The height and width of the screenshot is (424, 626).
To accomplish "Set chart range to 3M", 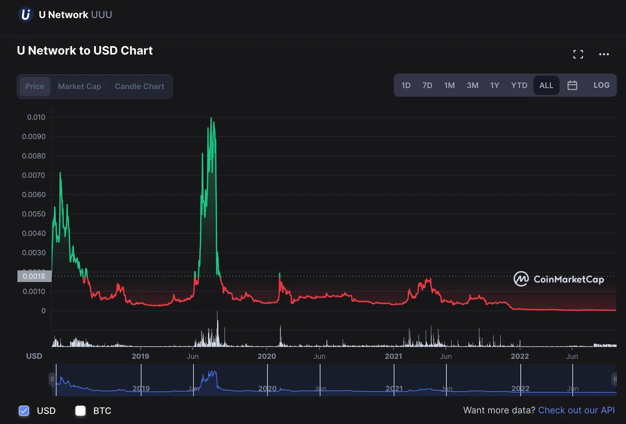I will click(472, 85).
